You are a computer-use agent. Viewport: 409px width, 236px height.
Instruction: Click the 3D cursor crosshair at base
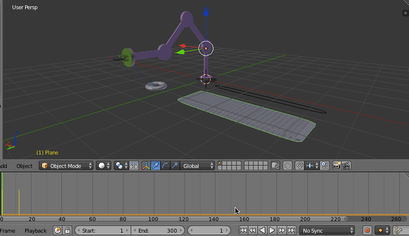coord(206,79)
